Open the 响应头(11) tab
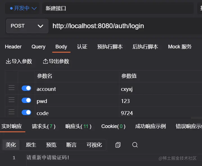Viewport: 202px width, 166px height. pyautogui.click(x=78, y=126)
